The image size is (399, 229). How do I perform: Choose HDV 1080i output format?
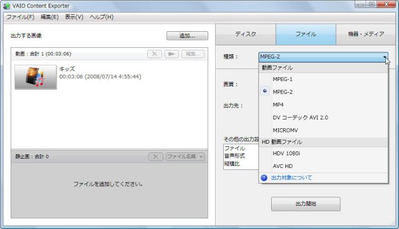pos(324,153)
